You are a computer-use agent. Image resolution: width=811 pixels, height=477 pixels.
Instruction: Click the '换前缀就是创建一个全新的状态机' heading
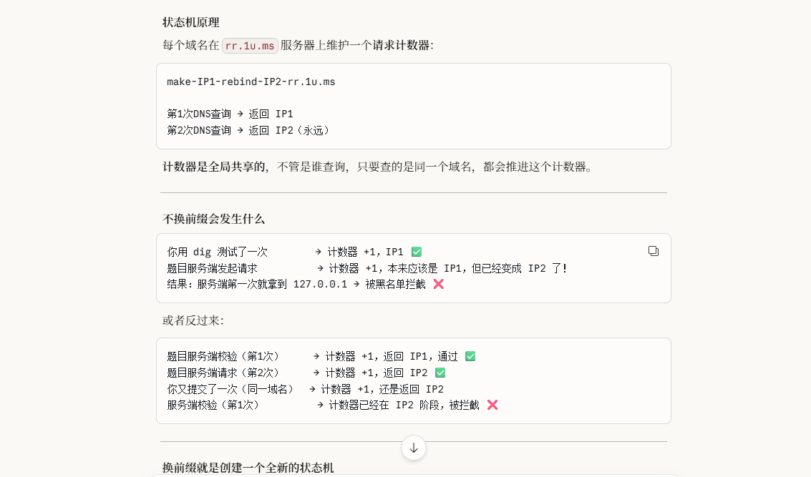(x=248, y=467)
